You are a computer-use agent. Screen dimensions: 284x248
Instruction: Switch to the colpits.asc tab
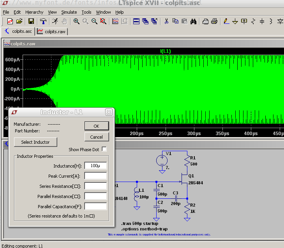[x=18, y=31]
